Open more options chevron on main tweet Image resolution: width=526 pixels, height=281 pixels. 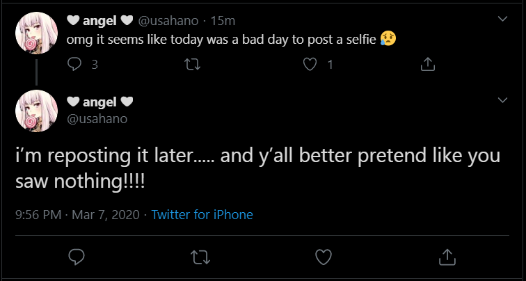[503, 102]
